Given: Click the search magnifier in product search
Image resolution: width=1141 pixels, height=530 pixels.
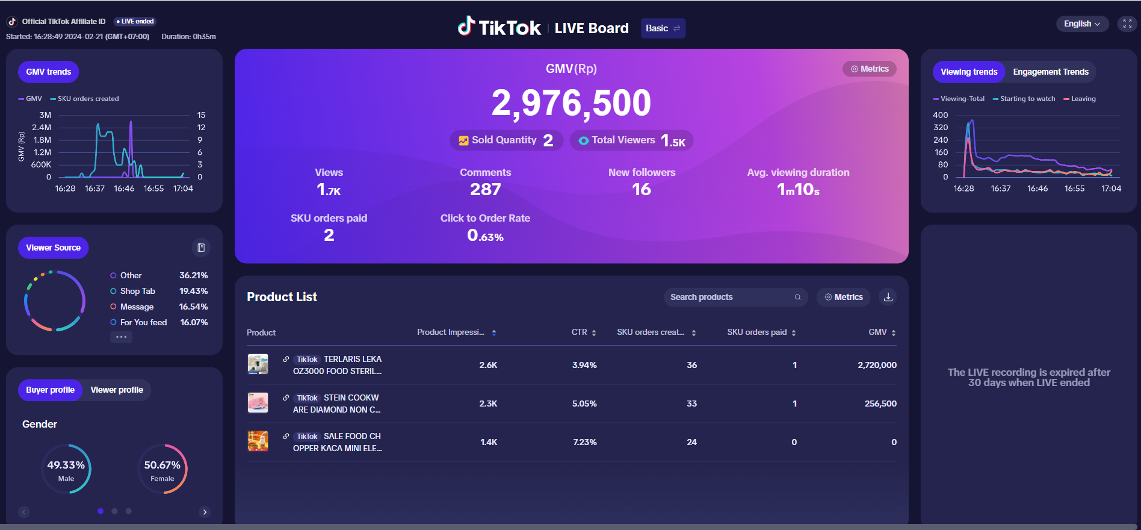Looking at the screenshot, I should coord(797,297).
